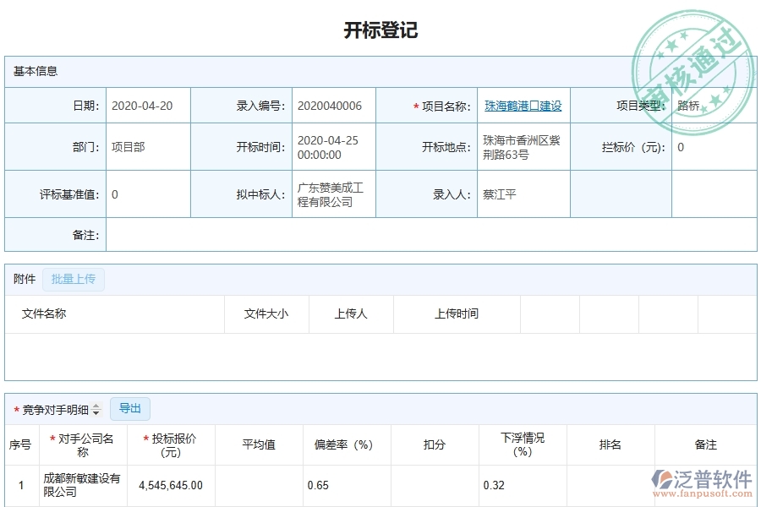Click the 拟中标人 广东赞美成工程有限公司 cell

(x=331, y=194)
